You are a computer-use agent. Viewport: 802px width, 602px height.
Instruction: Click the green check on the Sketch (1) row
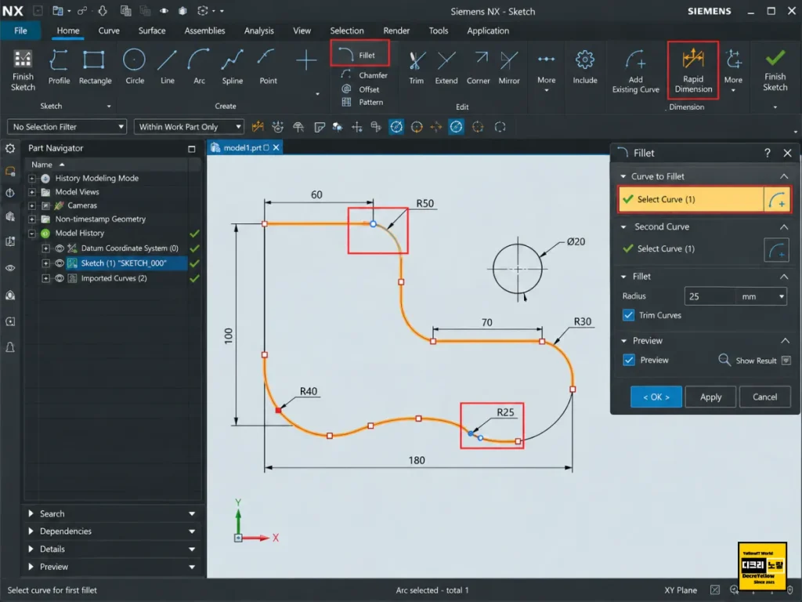(194, 263)
